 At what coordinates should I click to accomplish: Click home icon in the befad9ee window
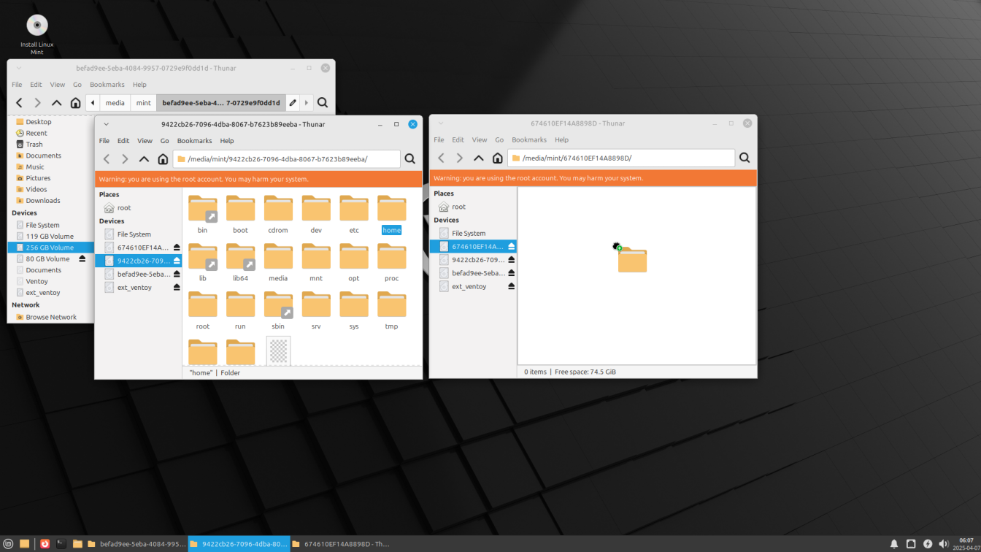click(75, 103)
